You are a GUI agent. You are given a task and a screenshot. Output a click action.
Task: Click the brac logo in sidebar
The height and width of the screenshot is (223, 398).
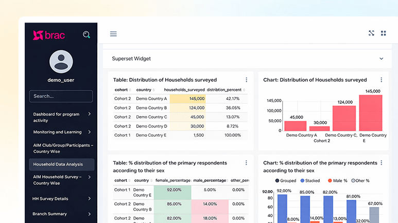[48, 35]
